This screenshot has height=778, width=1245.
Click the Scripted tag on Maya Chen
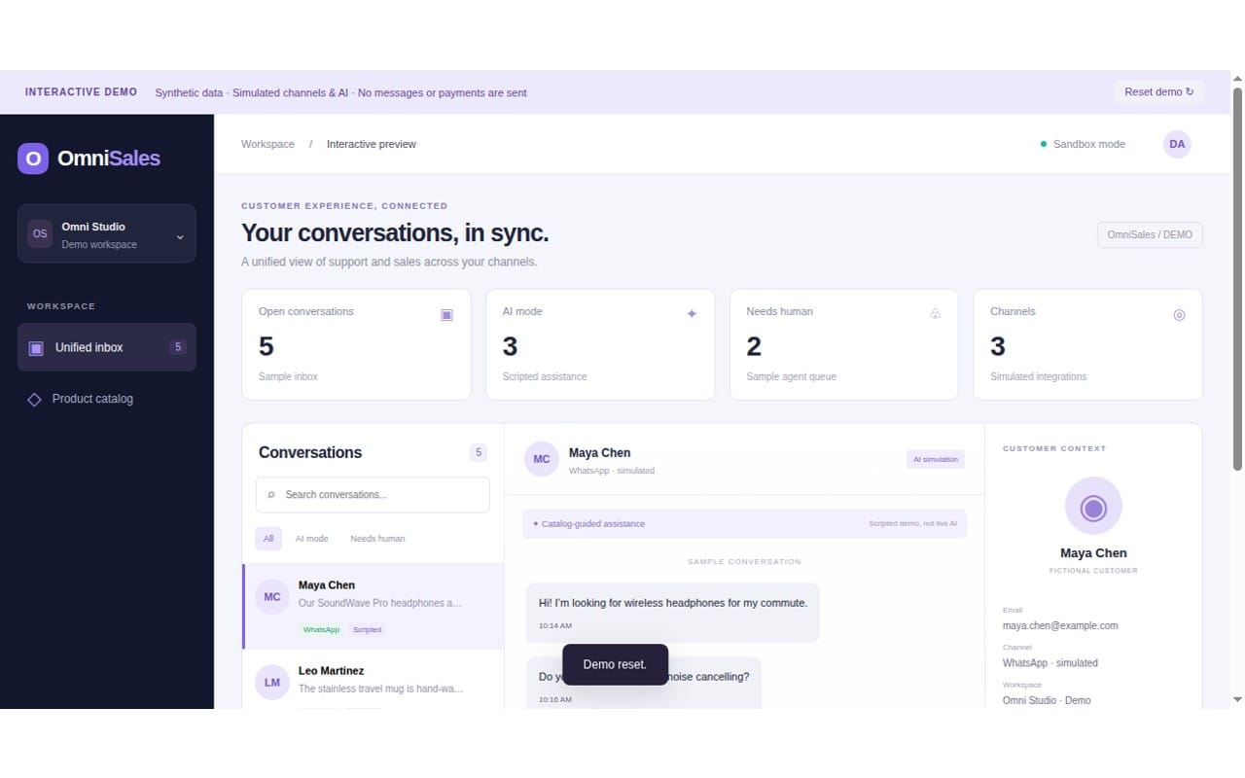[367, 630]
